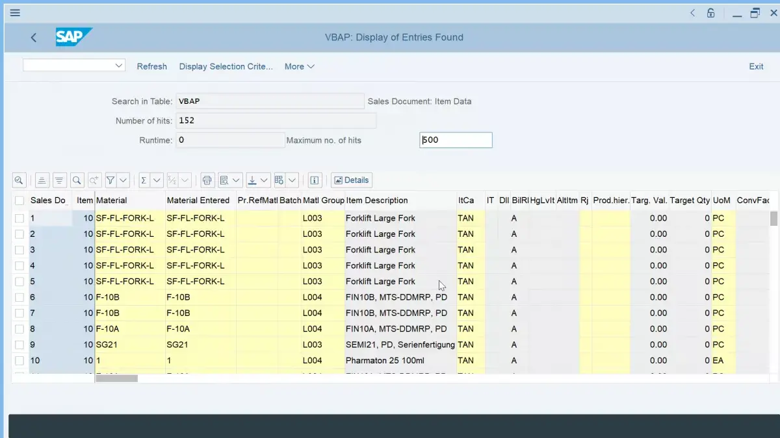Print the table with the printer icon
Image resolution: width=780 pixels, height=438 pixels.
pos(207,180)
